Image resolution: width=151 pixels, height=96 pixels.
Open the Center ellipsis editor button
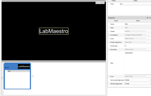(x=148, y=31)
